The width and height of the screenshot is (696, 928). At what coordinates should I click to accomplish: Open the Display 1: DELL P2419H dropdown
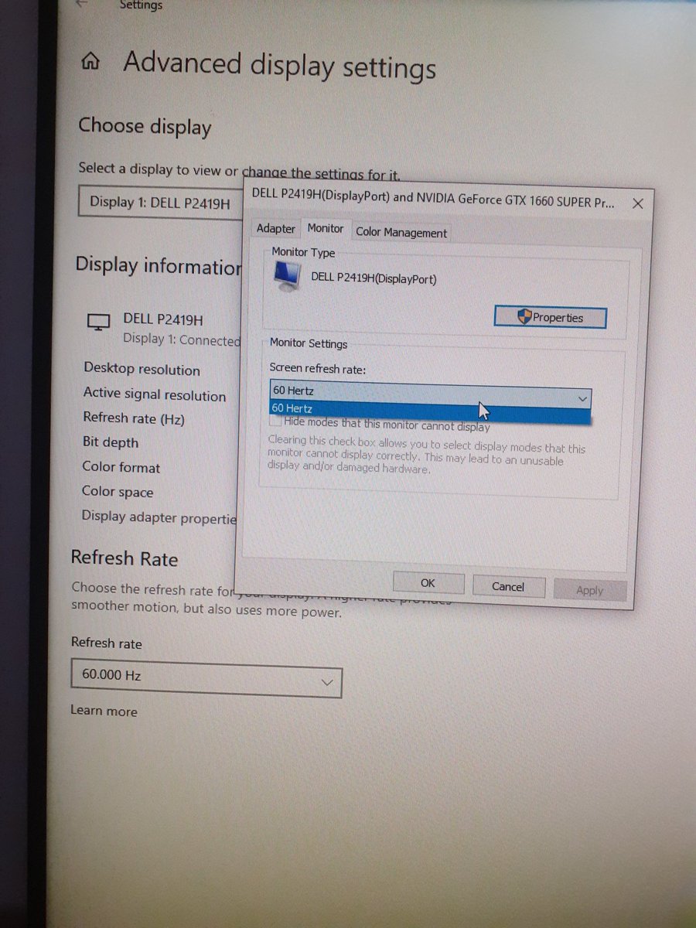(162, 203)
